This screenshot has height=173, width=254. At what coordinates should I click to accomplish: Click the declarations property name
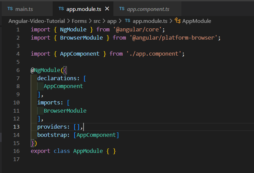pyautogui.click(x=57, y=78)
